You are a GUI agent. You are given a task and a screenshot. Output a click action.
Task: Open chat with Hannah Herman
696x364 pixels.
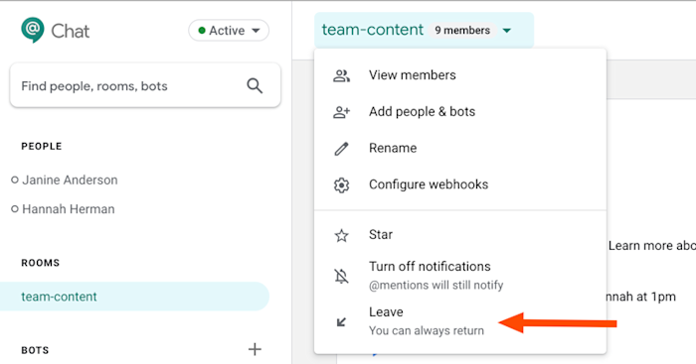69,209
